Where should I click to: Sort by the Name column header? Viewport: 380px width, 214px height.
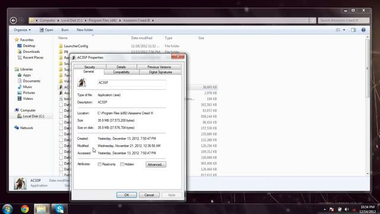(63, 38)
